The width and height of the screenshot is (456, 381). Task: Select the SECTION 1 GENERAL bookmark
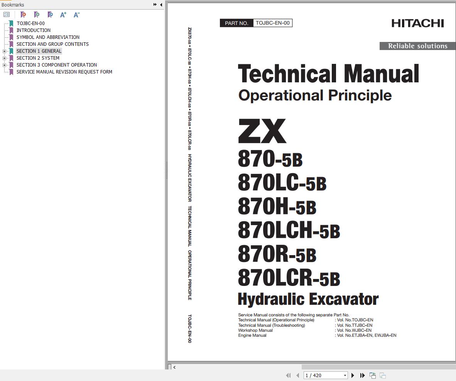pyautogui.click(x=39, y=51)
